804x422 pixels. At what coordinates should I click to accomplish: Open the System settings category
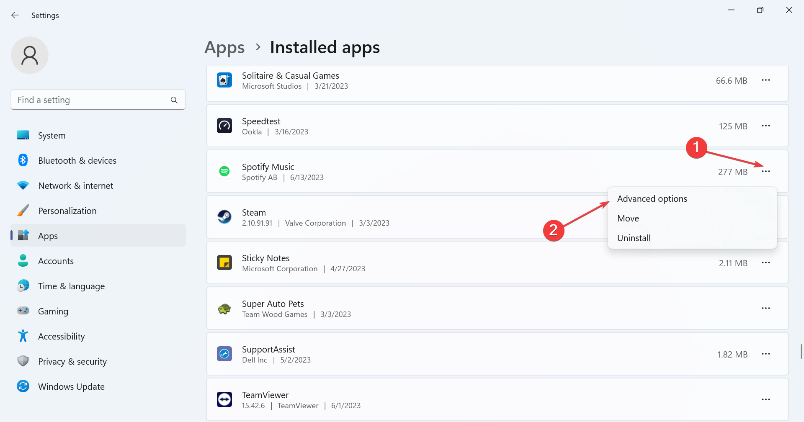pyautogui.click(x=98, y=135)
